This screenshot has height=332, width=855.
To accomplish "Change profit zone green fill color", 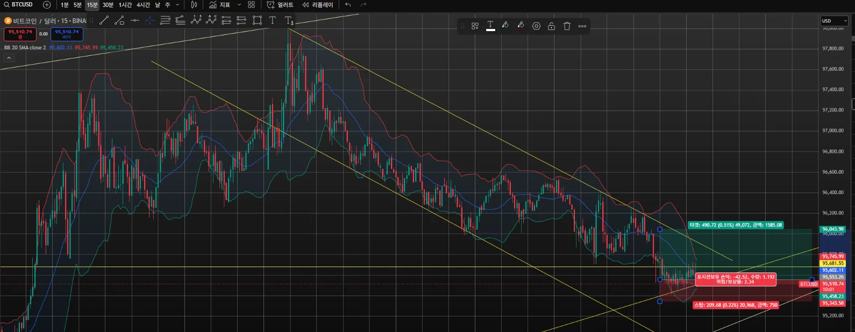I will (x=505, y=25).
